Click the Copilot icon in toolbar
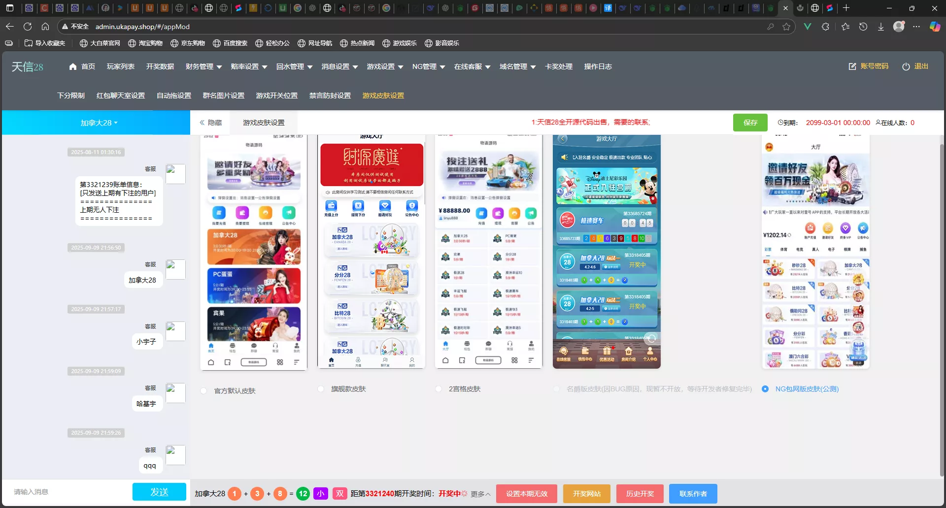Viewport: 946px width, 508px height. 934,27
